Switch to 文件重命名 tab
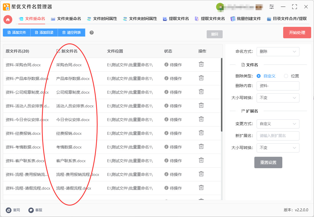 (32, 19)
